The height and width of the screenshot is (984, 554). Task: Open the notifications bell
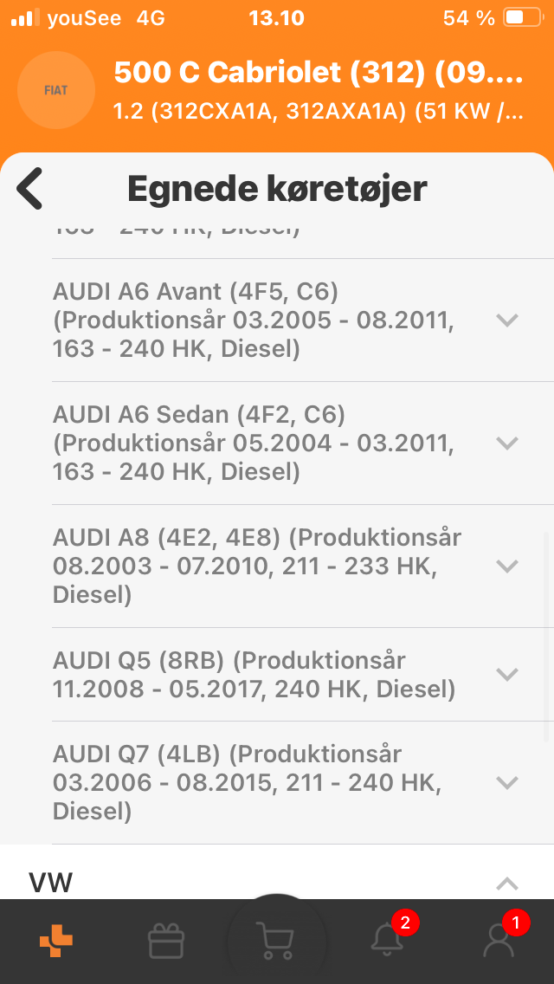click(x=387, y=941)
